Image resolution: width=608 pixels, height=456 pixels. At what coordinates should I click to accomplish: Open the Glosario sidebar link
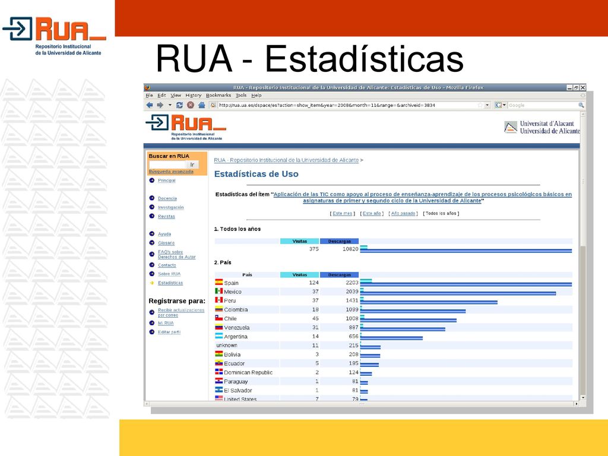coord(166,243)
